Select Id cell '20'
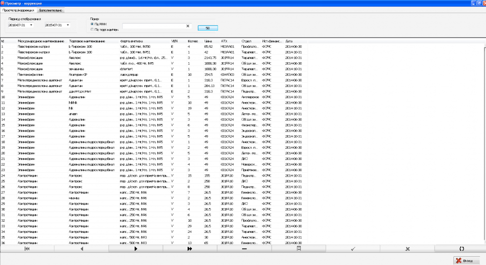 point(3,153)
